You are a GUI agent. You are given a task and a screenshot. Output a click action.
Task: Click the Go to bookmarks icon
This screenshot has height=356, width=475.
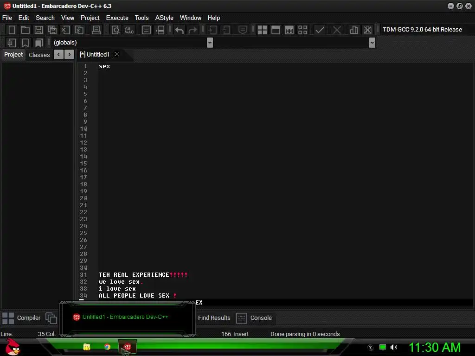[x=39, y=43]
